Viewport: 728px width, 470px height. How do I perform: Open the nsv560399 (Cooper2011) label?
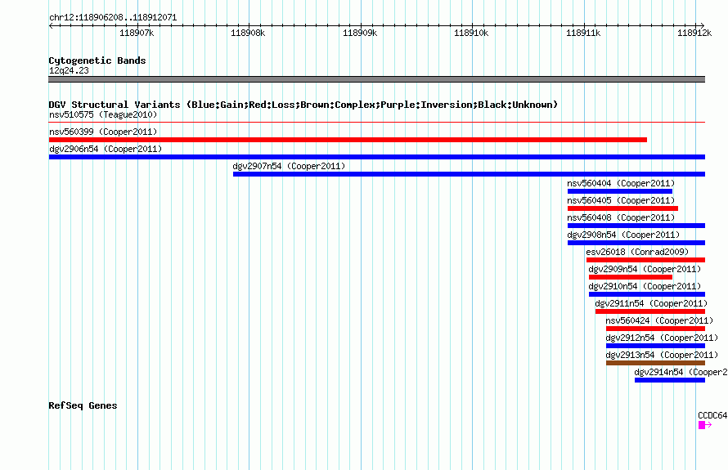103,132
